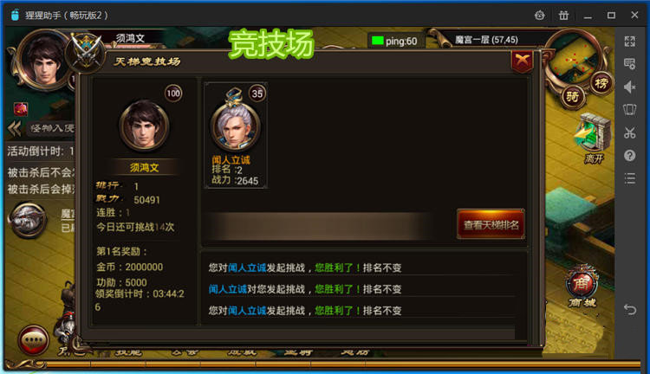The height and width of the screenshot is (374, 650).
Task: Click the emulator back arrow icon
Action: tap(629, 309)
